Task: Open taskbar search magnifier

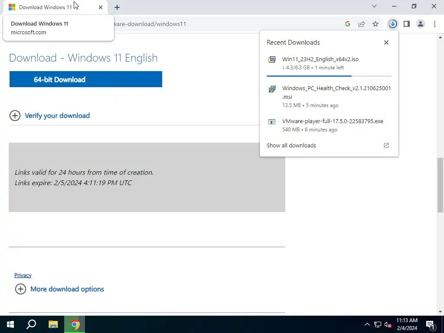Action: coord(31,324)
